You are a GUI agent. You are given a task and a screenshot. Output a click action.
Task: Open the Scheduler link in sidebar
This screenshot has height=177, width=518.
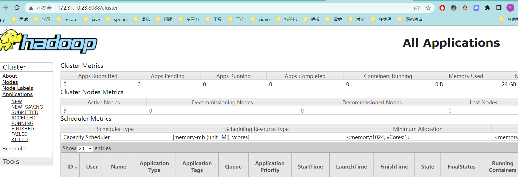(15, 148)
